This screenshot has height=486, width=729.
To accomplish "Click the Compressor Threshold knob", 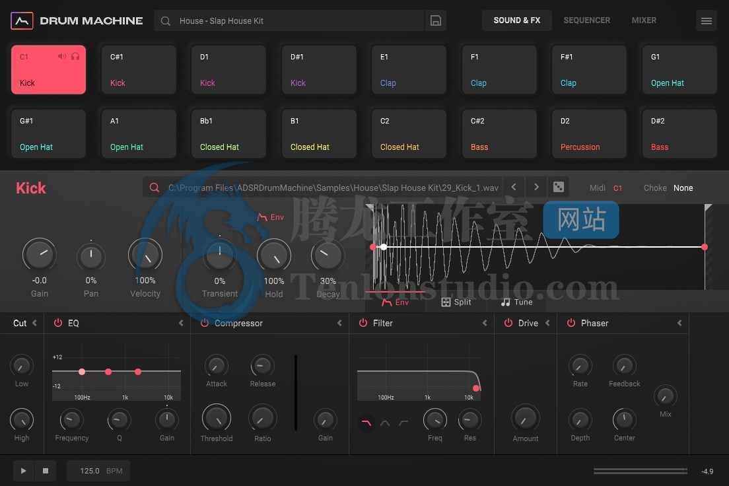I will 216,418.
